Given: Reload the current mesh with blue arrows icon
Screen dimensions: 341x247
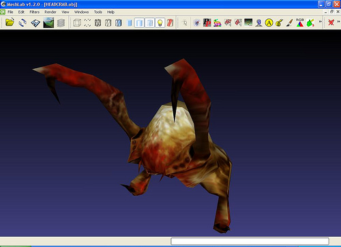Looking at the screenshot, I should click(23, 23).
